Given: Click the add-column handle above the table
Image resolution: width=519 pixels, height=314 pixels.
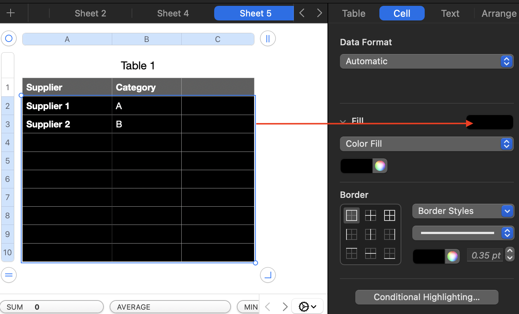Looking at the screenshot, I should [268, 38].
